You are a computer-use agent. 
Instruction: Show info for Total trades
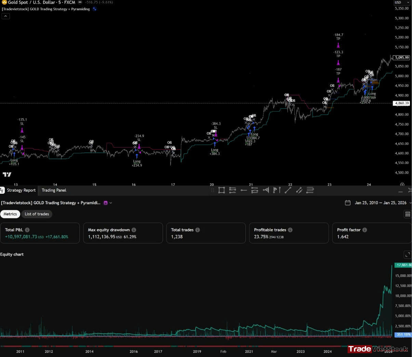198,230
